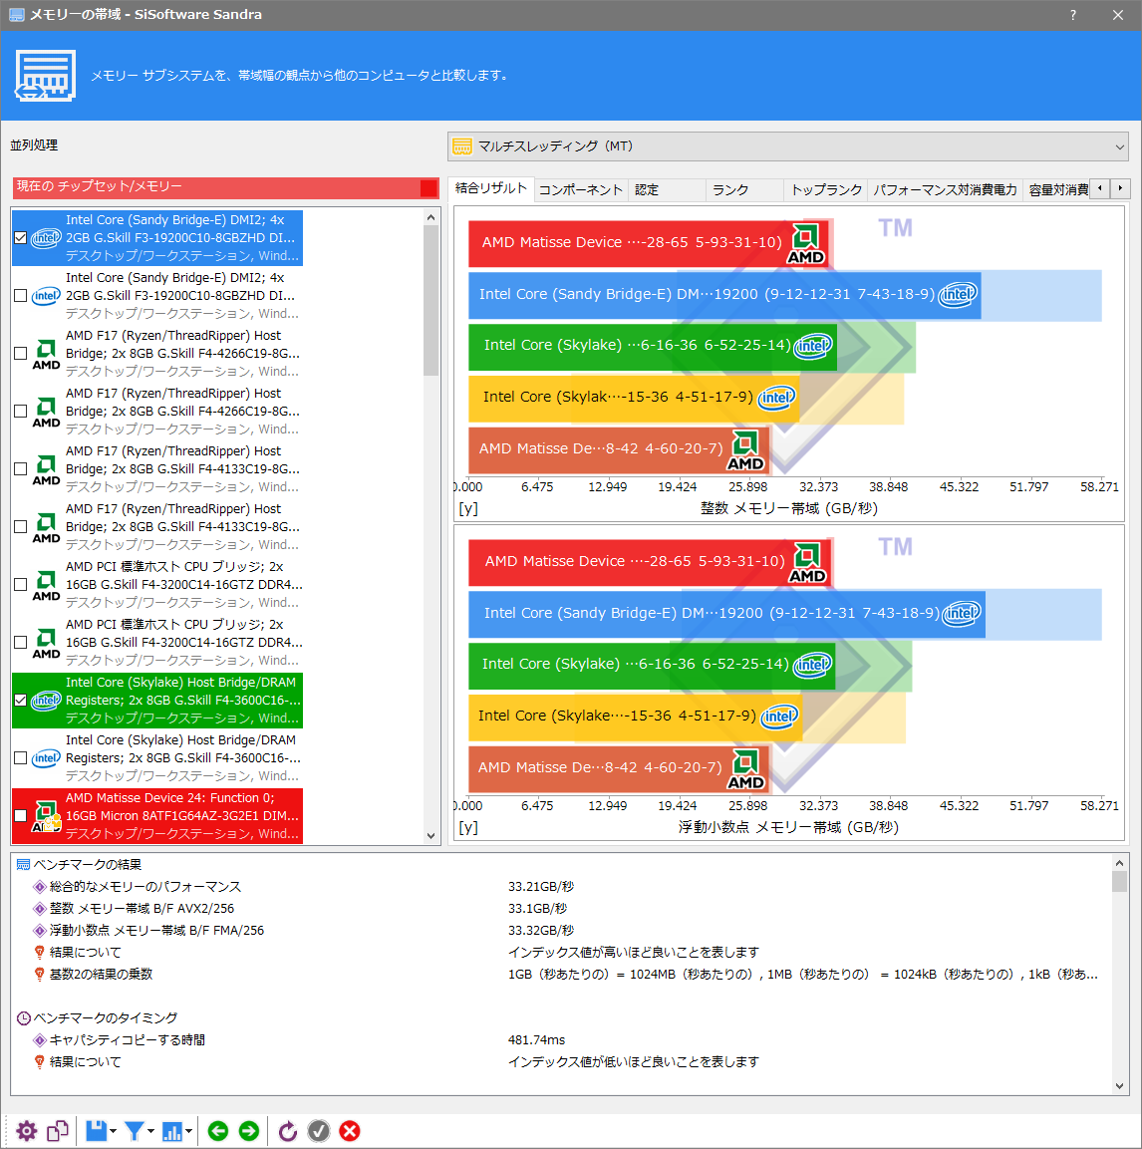Check the second AMD F17 F4-4133C19 entry
1142x1149 pixels.
(21, 527)
